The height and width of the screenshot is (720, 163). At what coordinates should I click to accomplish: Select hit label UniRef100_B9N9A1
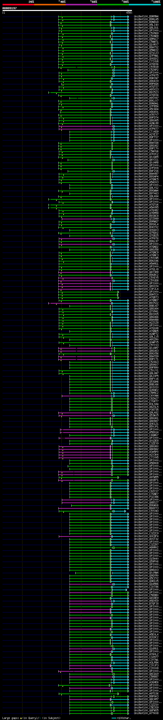[x=146, y=104]
